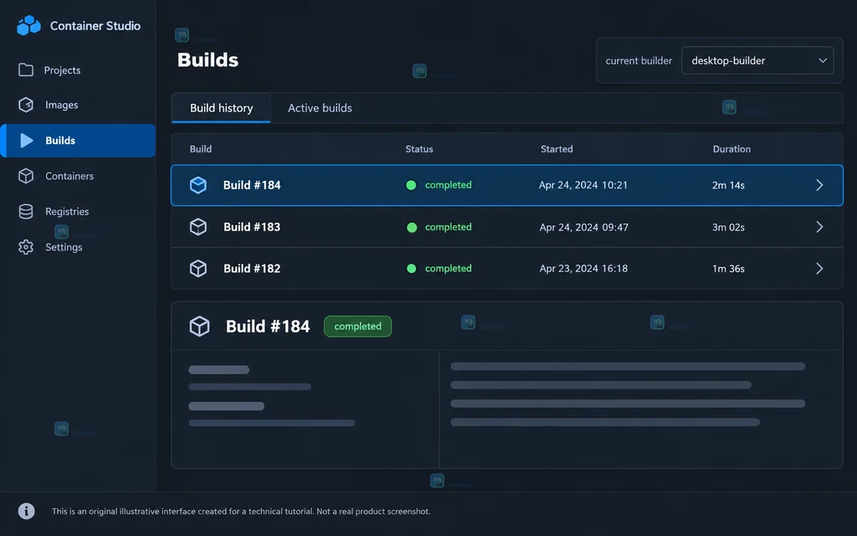Click the cube icon in Build #182 row
857x536 pixels.
(x=198, y=268)
